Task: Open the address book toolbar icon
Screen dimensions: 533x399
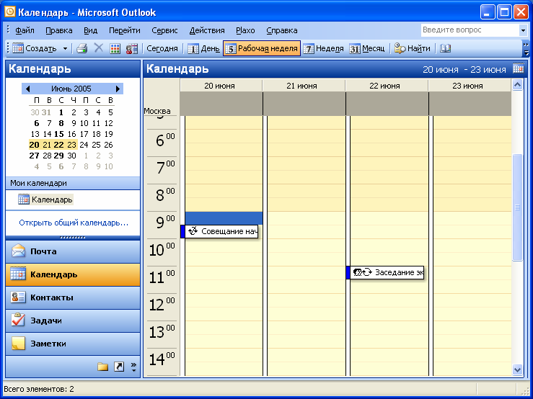Action: [x=132, y=48]
